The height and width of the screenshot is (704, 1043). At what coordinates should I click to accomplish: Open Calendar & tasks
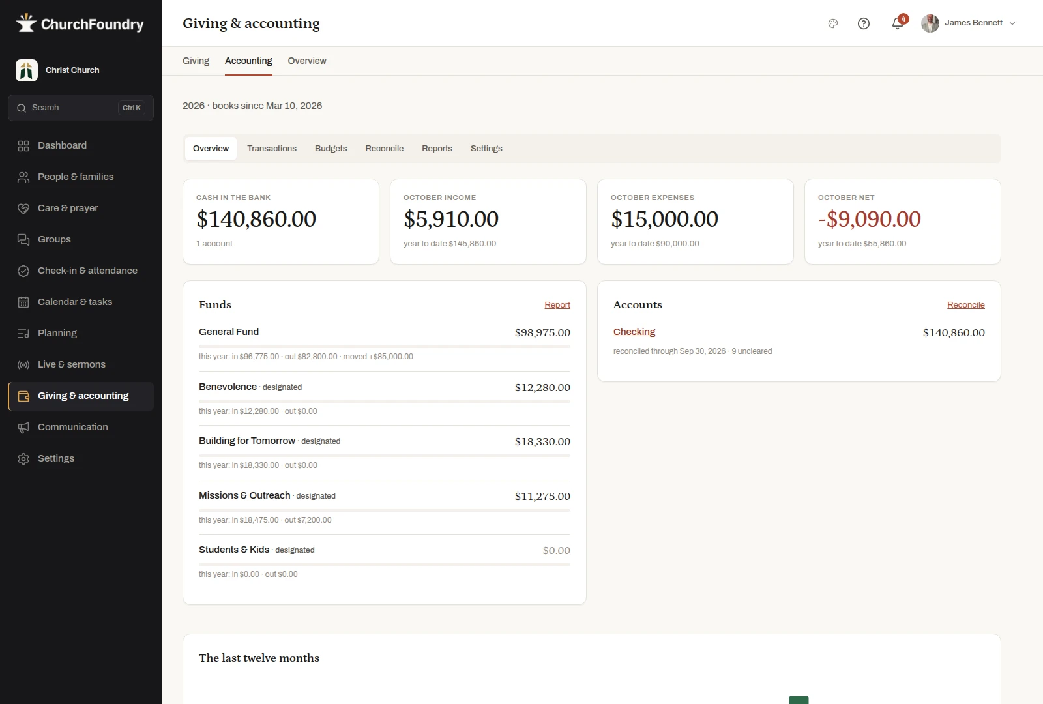tap(81, 302)
